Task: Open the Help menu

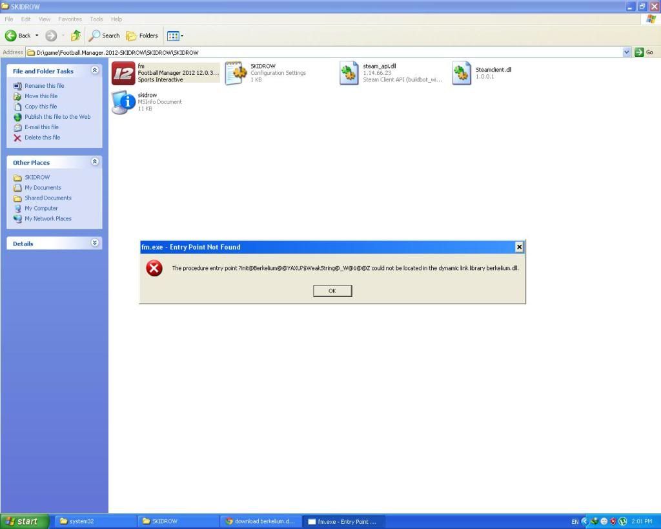Action: click(116, 19)
